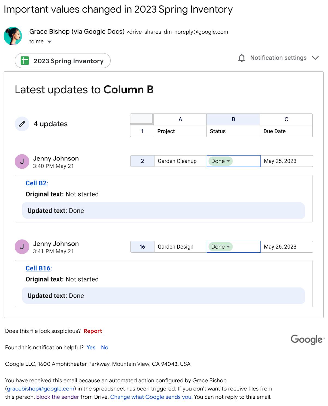This screenshot has height=406, width=328.
Task: Open the Done status dropdown for Garden Cleanup
Action: pyautogui.click(x=220, y=161)
